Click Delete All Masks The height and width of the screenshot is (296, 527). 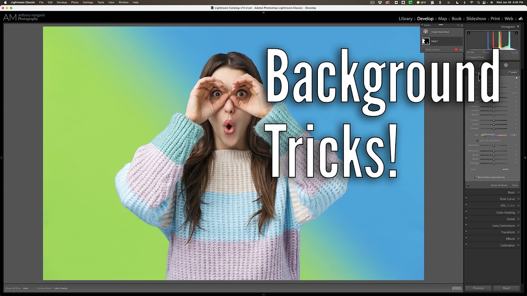pos(499,185)
